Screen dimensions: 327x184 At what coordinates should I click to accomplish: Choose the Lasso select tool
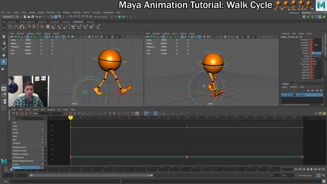(4, 43)
